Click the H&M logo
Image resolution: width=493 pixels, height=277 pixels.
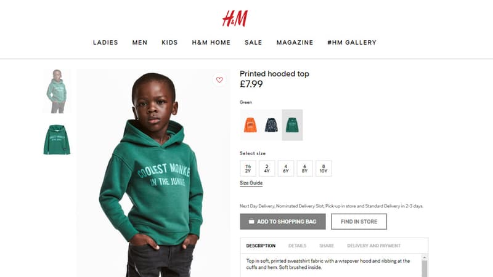click(x=235, y=18)
